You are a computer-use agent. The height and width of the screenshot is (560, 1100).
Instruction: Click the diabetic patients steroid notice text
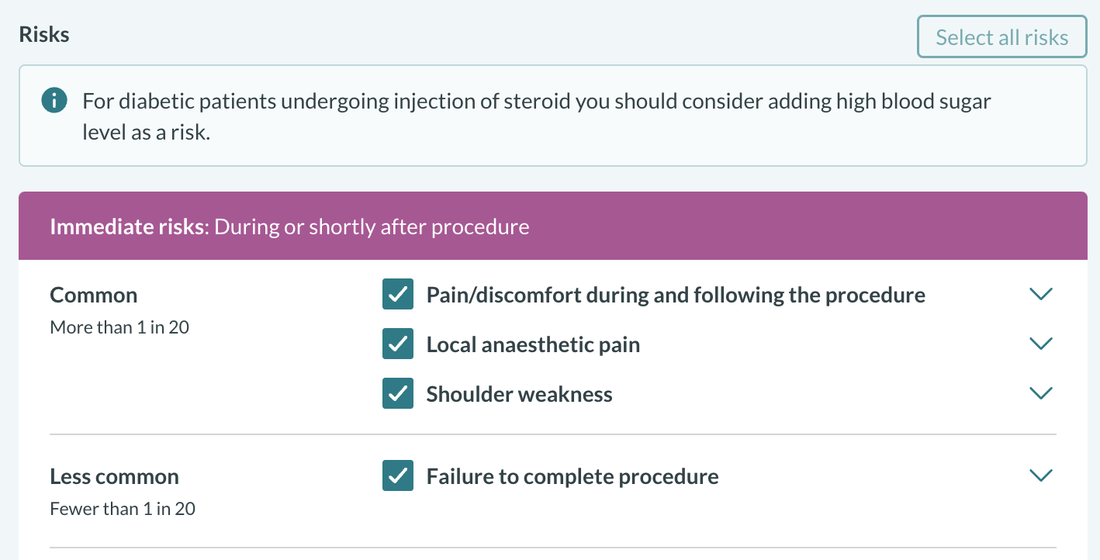[536, 116]
